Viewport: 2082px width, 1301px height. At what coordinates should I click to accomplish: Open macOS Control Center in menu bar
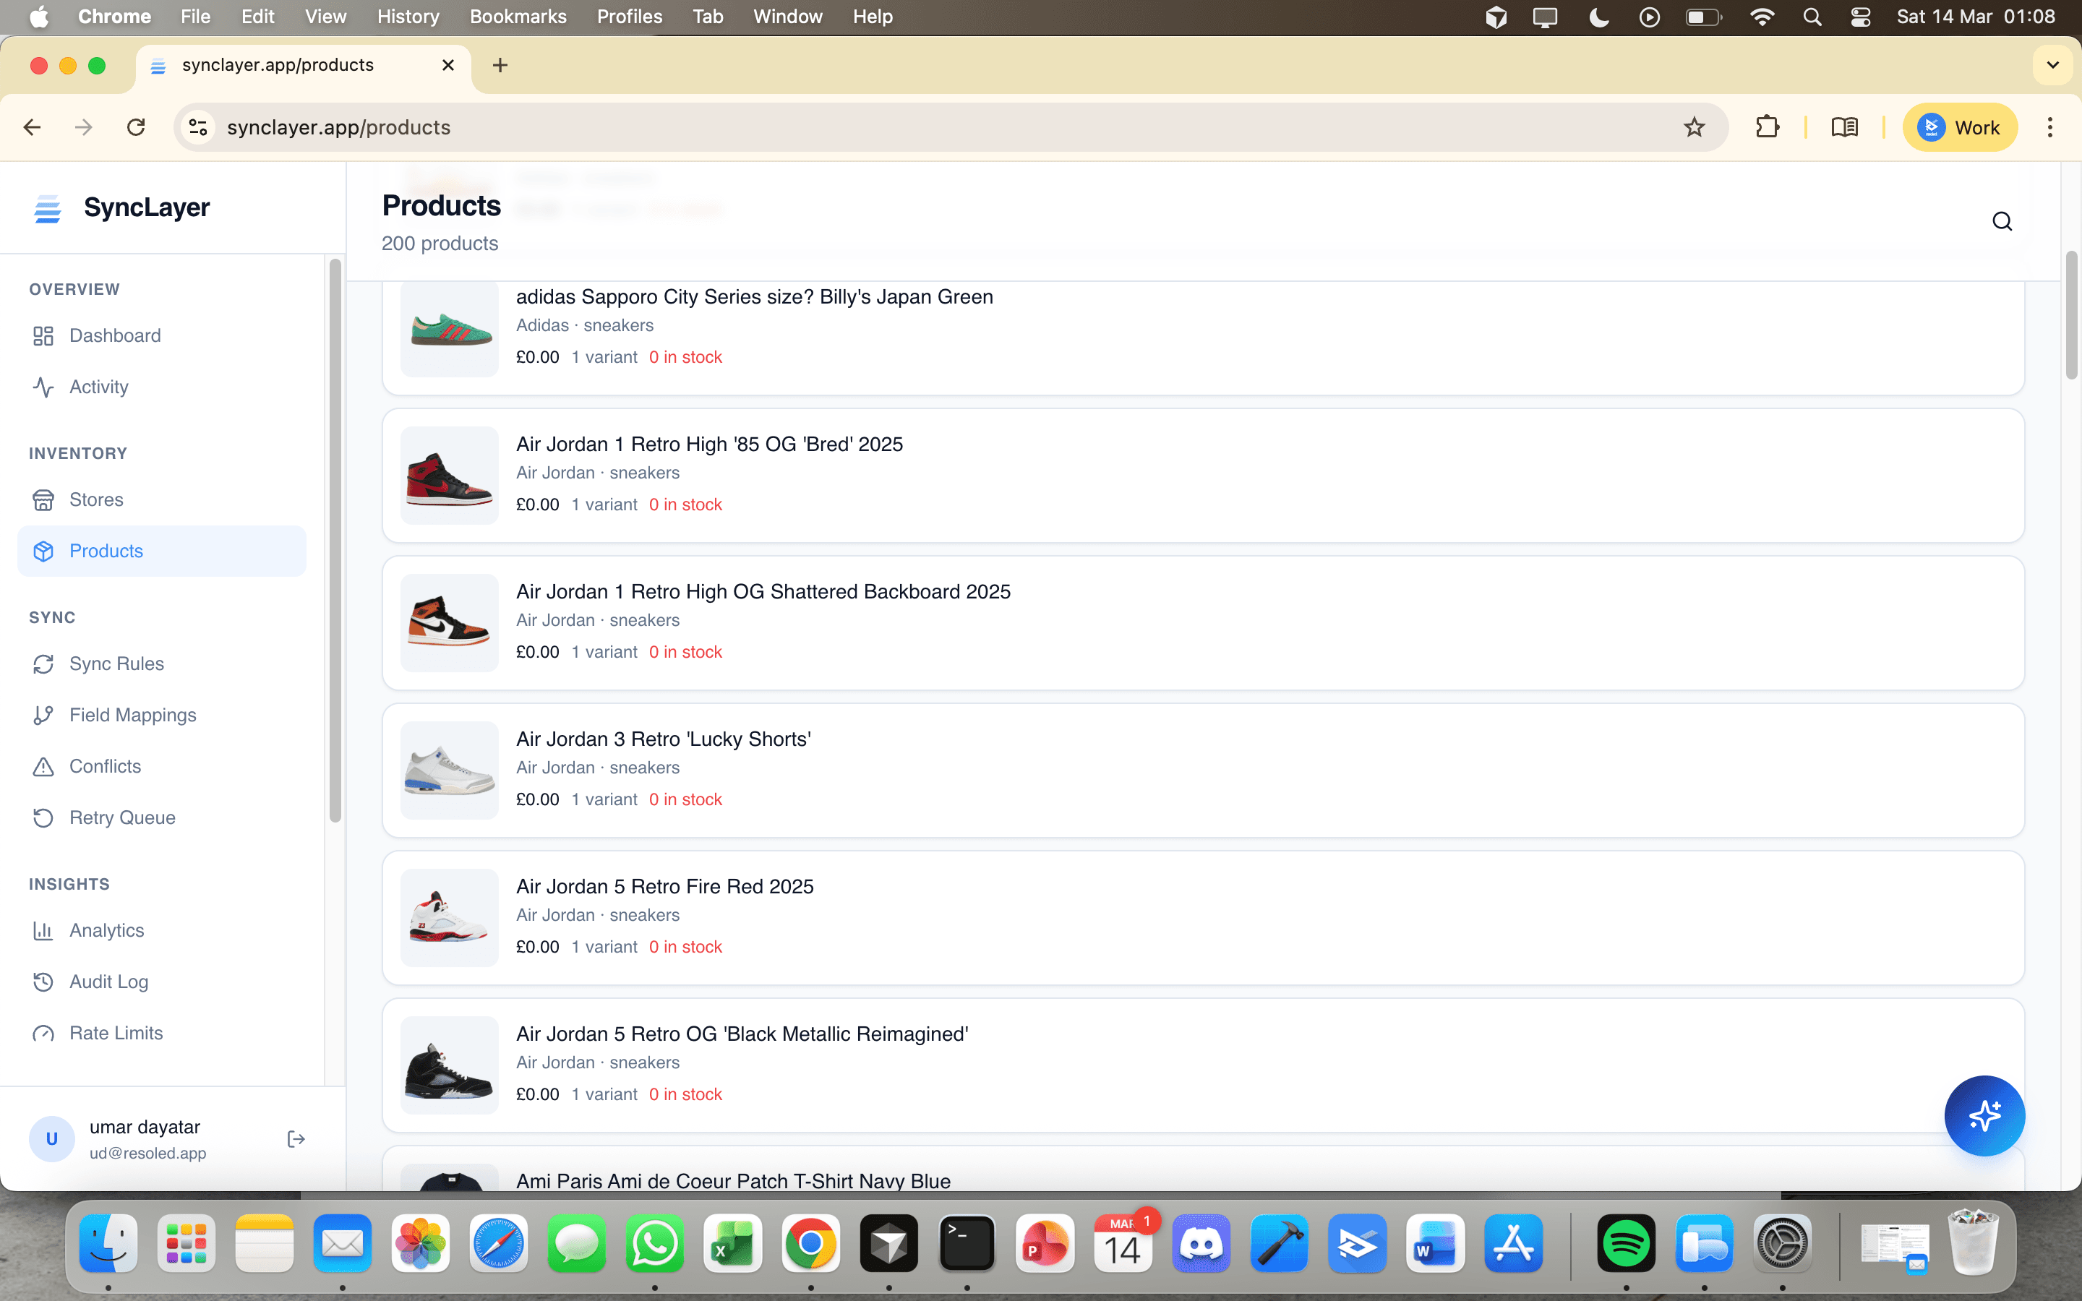pos(1860,17)
